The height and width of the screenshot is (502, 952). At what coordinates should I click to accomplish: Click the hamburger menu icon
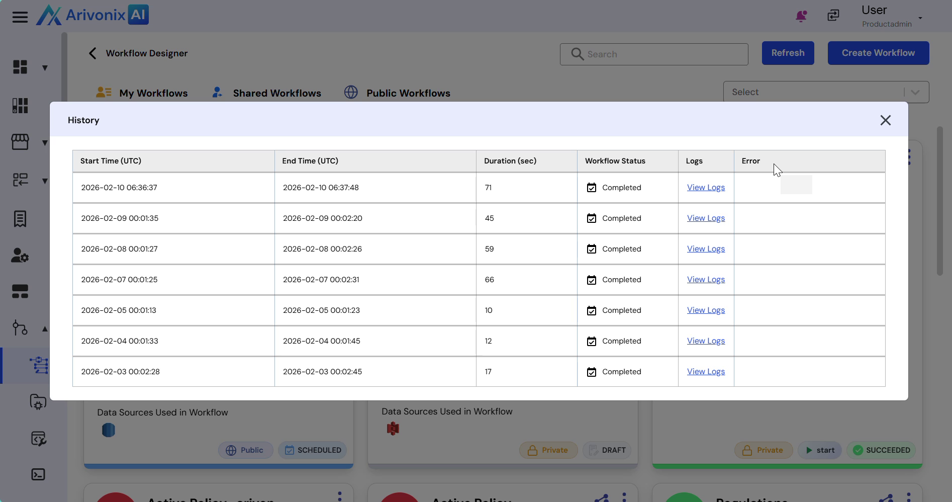20,17
